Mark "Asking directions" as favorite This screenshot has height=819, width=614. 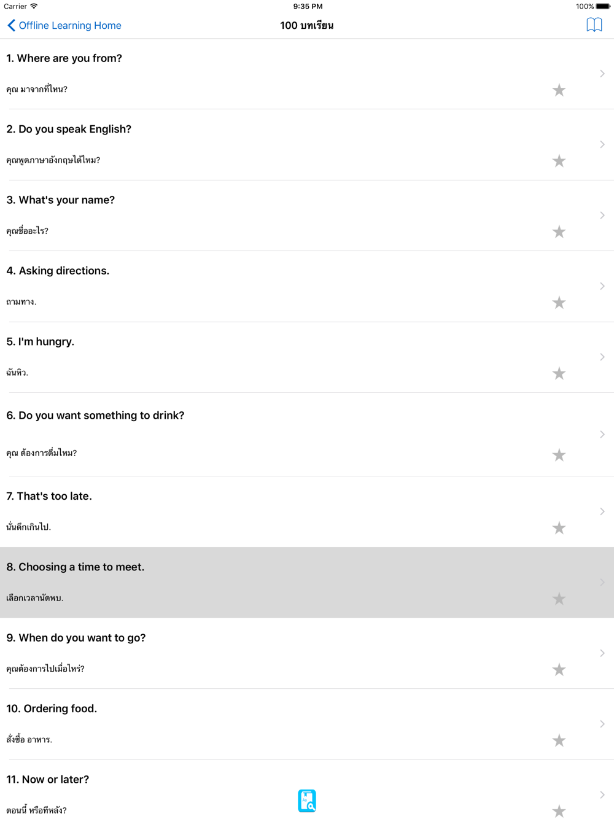(559, 303)
